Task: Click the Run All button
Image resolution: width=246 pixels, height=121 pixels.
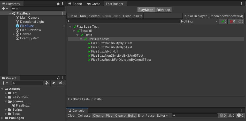Action: [x=72, y=16]
